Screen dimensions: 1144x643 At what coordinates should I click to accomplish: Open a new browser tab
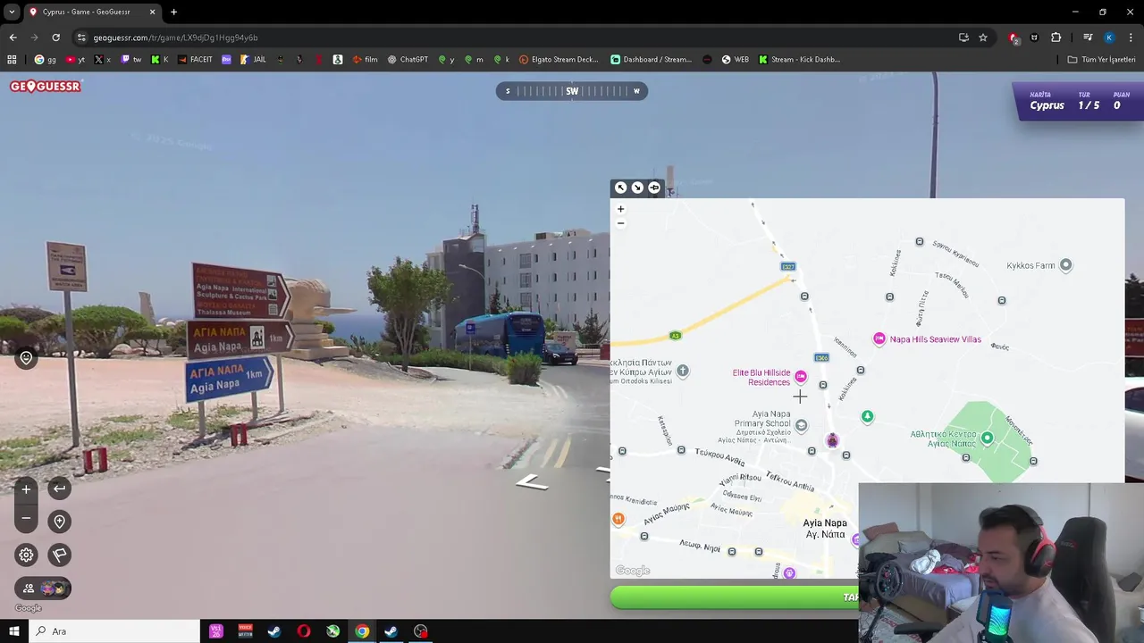click(x=173, y=12)
